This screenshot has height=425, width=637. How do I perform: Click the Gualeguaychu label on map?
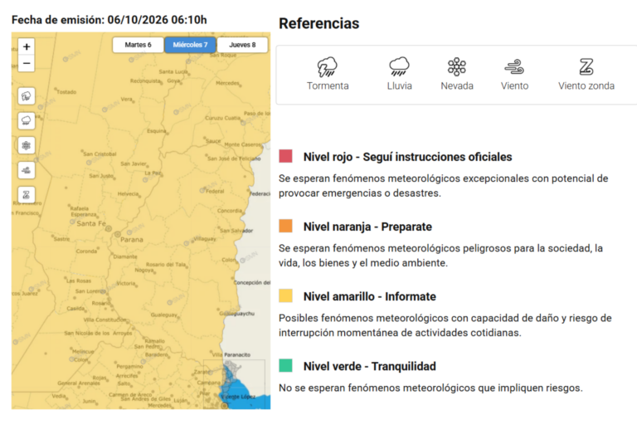(237, 314)
